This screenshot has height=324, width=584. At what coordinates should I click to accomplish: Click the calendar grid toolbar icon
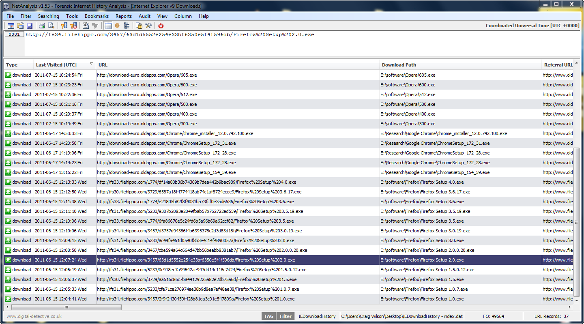coord(11,26)
